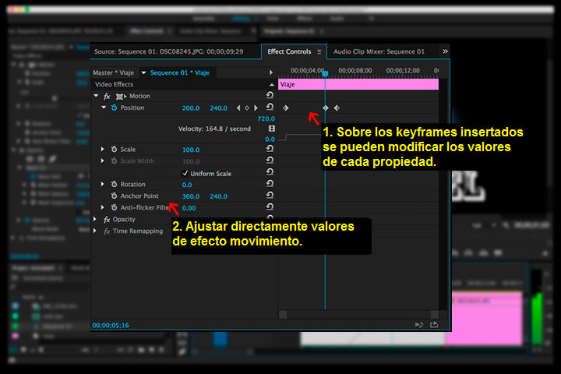Expand the Time Remapping effect group

[95, 231]
